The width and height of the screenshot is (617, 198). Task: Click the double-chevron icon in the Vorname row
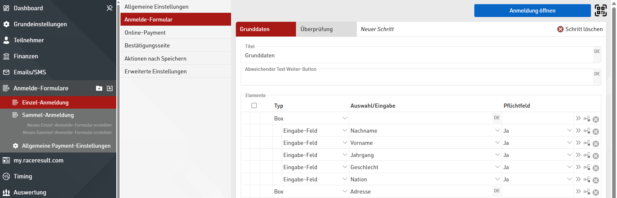click(x=578, y=143)
